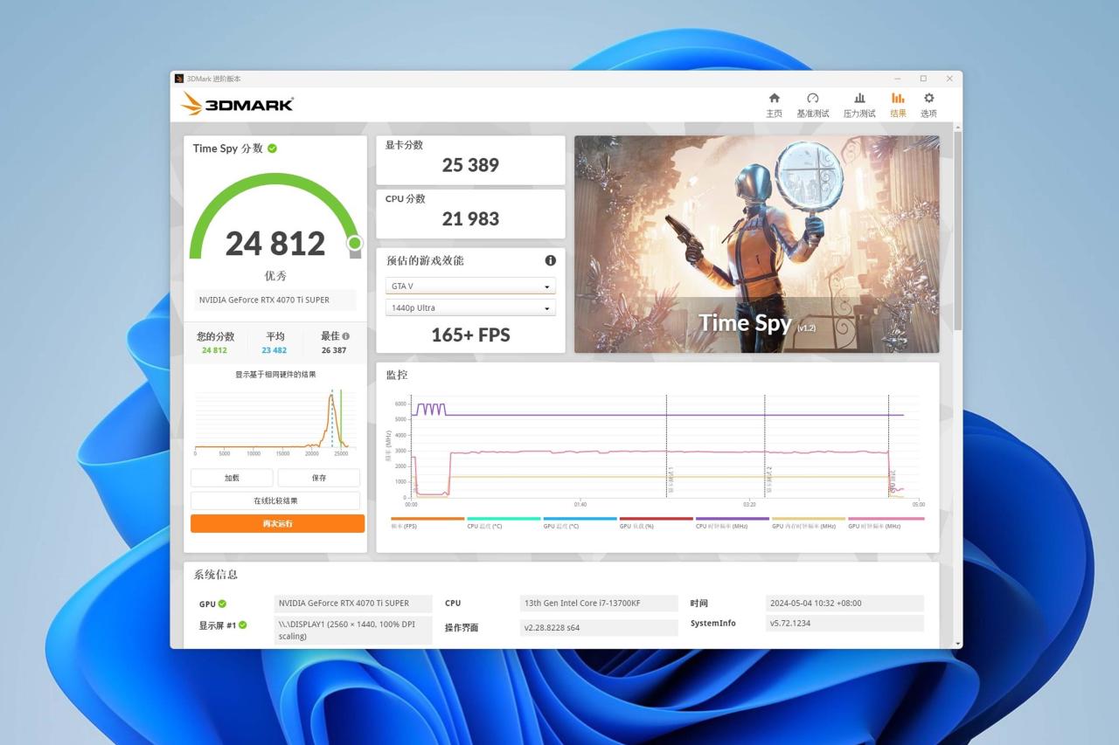Image resolution: width=1119 pixels, height=745 pixels.
Task: Click the Time Spy preview image
Action: (x=756, y=244)
